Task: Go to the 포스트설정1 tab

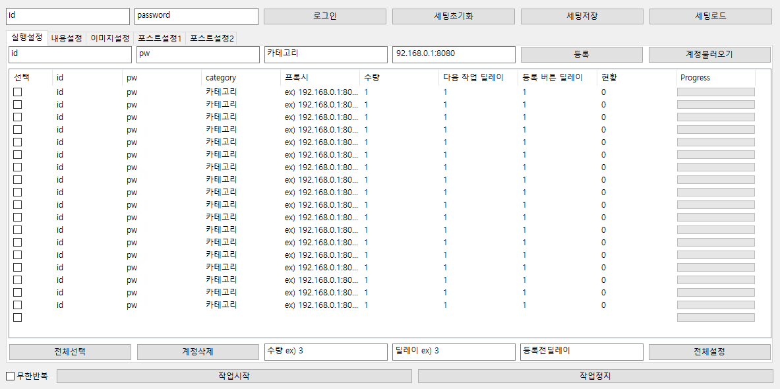Action: pos(160,38)
